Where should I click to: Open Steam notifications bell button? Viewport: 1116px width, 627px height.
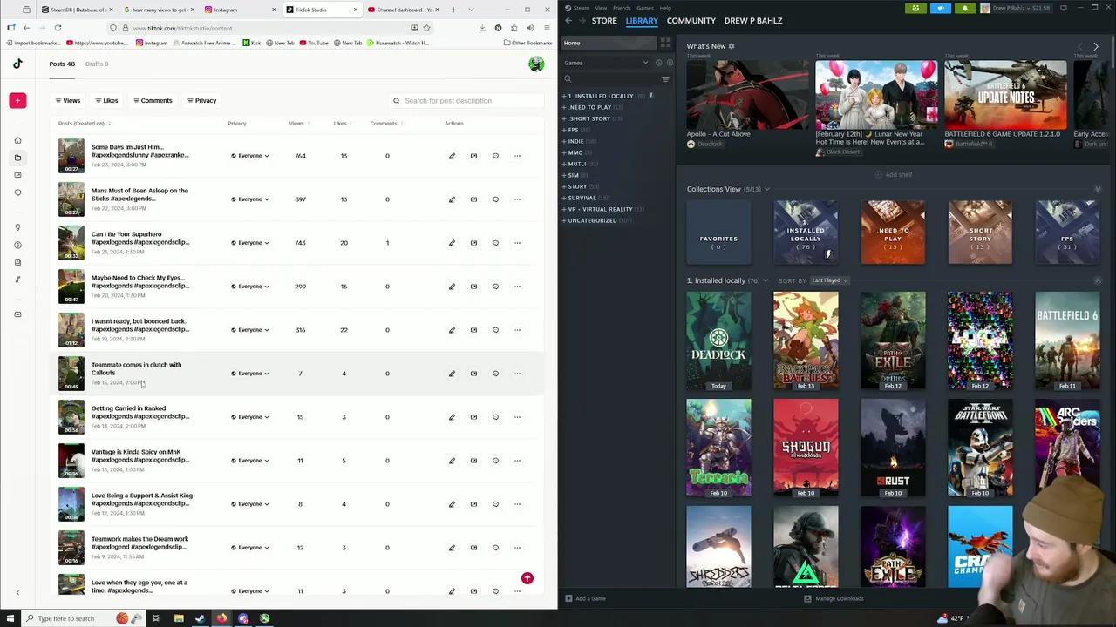pyautogui.click(x=964, y=8)
